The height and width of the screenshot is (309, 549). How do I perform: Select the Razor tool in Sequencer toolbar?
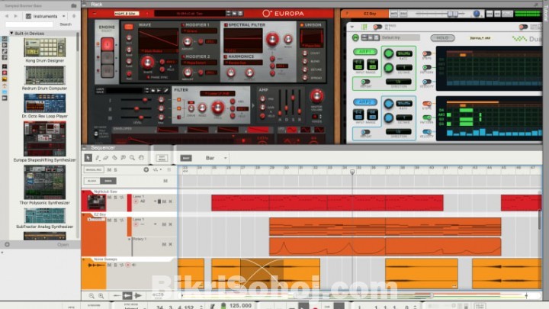[x=114, y=158]
